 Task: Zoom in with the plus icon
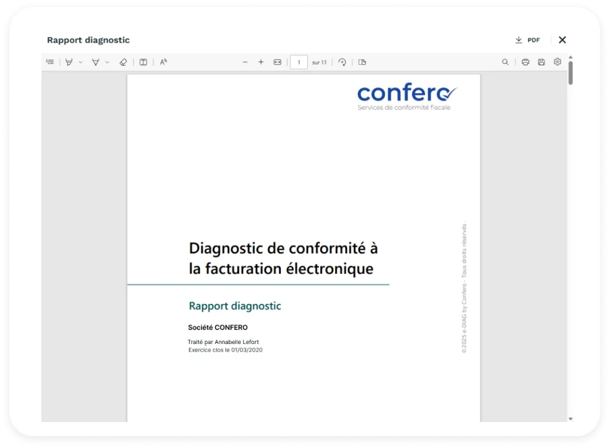261,62
